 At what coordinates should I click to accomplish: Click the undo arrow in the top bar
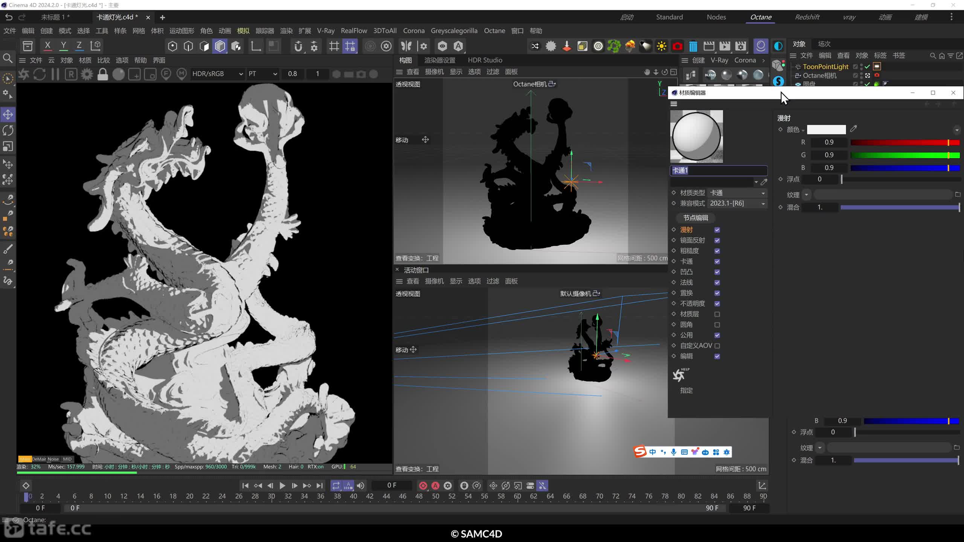point(9,17)
